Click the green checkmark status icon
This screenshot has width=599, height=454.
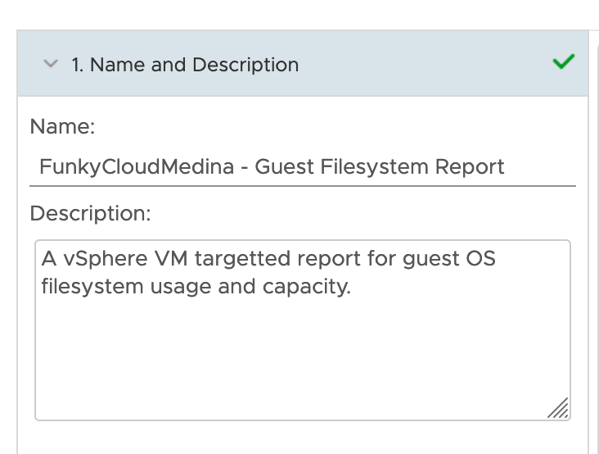click(564, 61)
